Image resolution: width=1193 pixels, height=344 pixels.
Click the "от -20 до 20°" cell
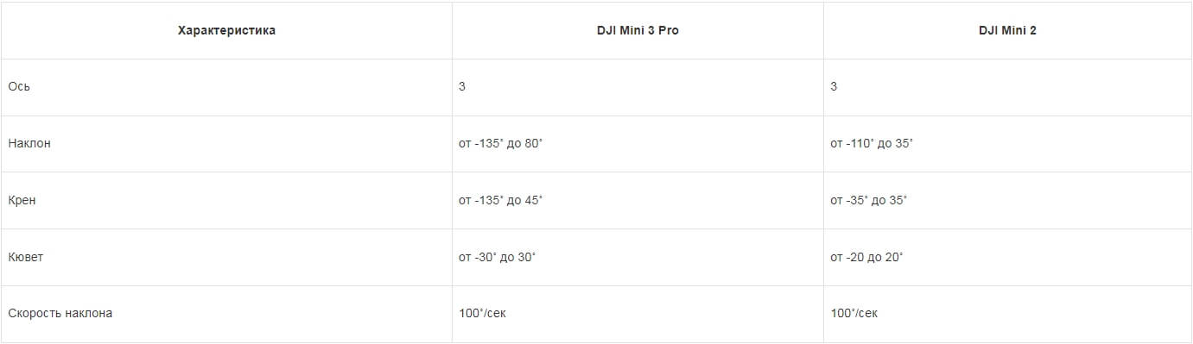tap(866, 257)
